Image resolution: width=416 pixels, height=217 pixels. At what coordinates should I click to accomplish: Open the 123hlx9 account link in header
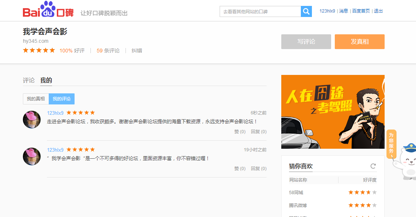click(327, 11)
